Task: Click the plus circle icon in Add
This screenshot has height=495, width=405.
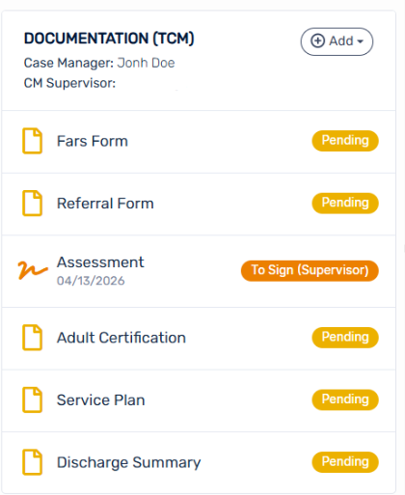Action: (x=317, y=41)
